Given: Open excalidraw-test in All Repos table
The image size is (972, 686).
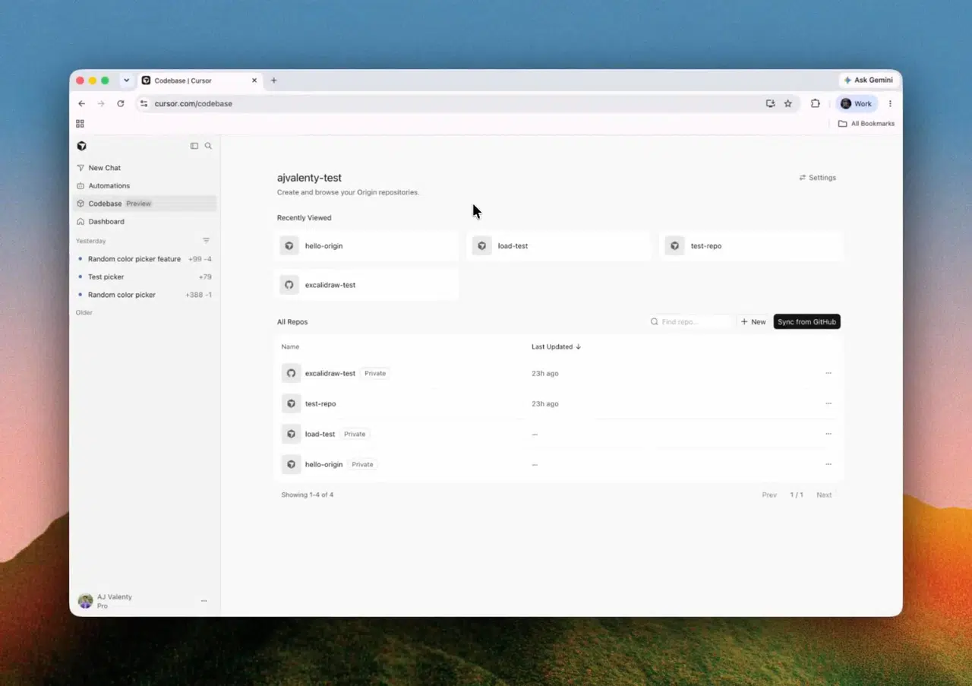Looking at the screenshot, I should [558, 373].
